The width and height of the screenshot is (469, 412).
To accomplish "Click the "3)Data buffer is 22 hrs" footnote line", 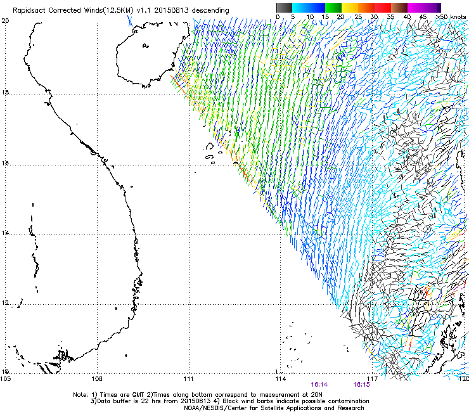I will 229,401.
